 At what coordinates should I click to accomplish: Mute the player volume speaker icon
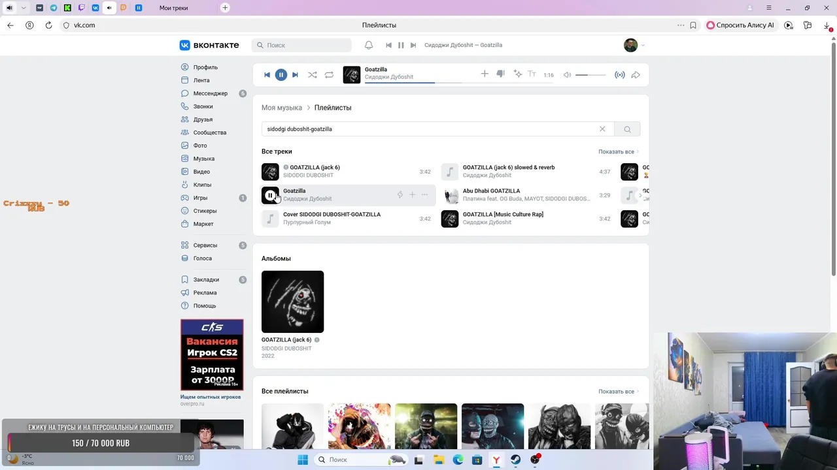tap(567, 75)
